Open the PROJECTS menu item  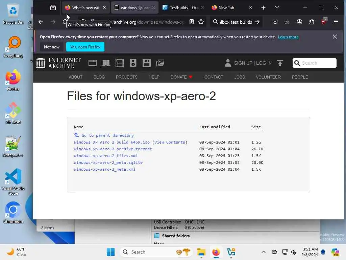point(127,77)
